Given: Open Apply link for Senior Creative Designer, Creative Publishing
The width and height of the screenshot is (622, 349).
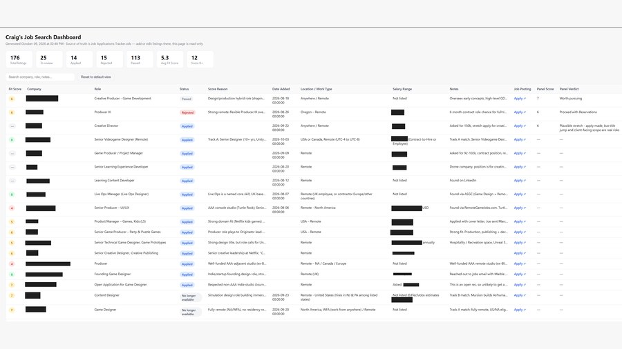Looking at the screenshot, I should [520, 253].
